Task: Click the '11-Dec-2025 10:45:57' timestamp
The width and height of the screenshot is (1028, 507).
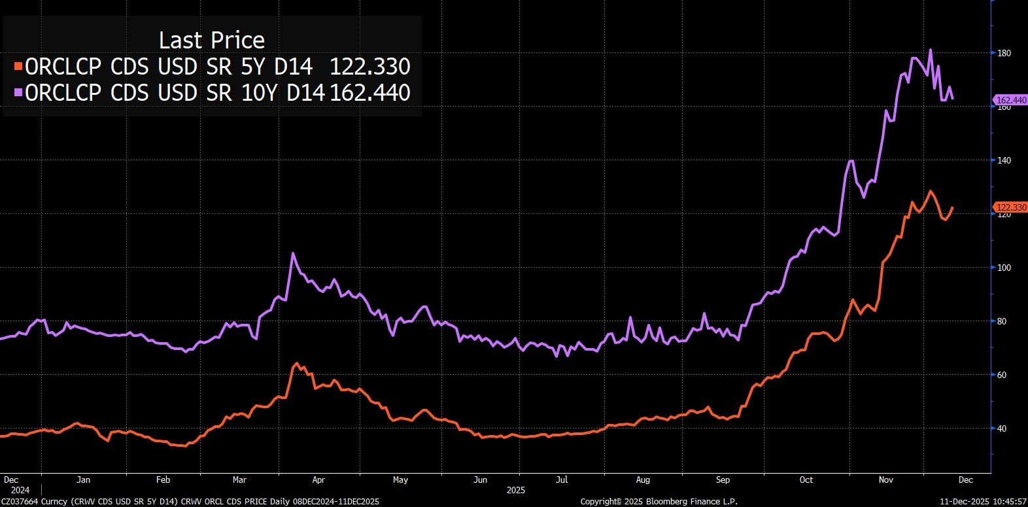Action: point(984,501)
